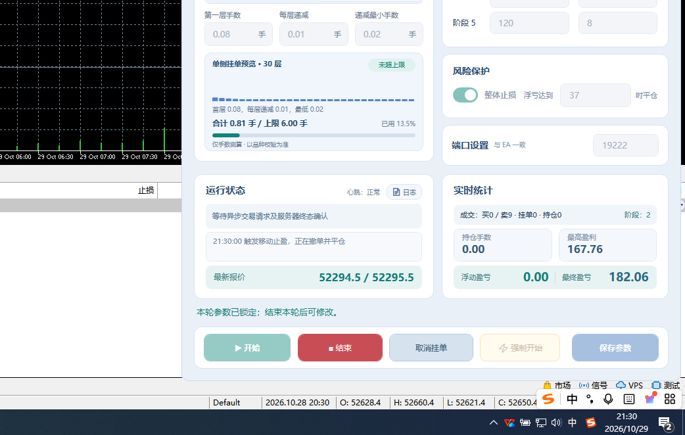The image size is (685, 435).
Task: Toggle the 整体止损 switch
Action: click(465, 95)
